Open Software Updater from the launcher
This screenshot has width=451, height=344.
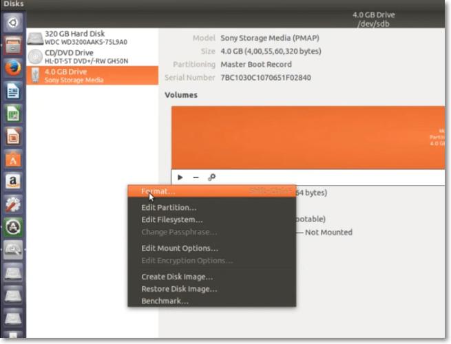click(x=13, y=227)
